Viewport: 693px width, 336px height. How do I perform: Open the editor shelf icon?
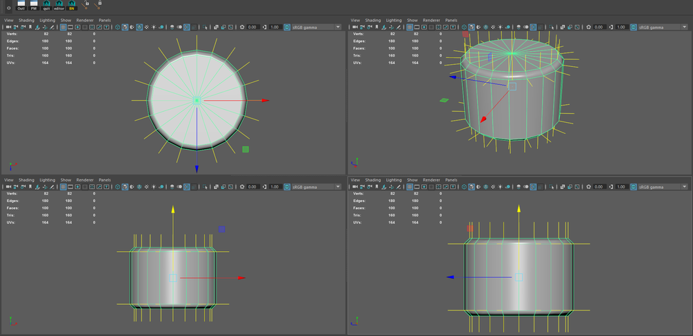pyautogui.click(x=59, y=6)
